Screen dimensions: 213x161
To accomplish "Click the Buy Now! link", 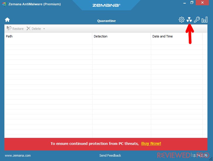I will 151,143.
